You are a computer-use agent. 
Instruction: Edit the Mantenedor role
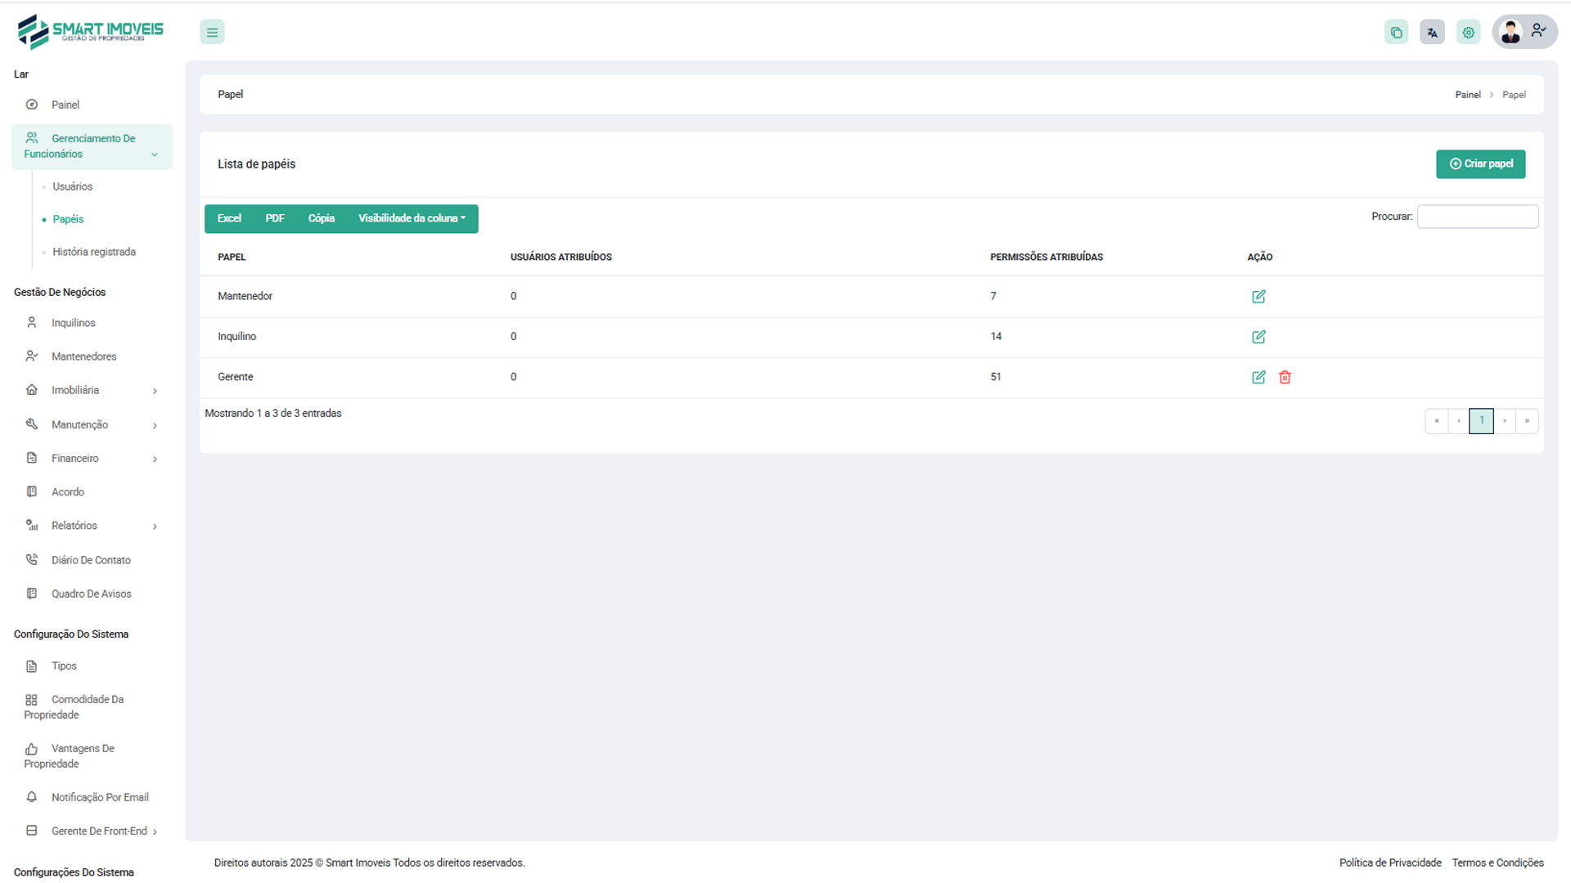point(1258,297)
